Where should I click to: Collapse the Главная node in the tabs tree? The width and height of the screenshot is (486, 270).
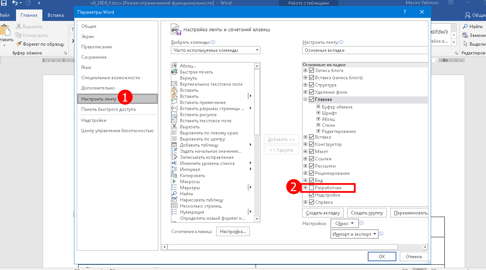[305, 100]
